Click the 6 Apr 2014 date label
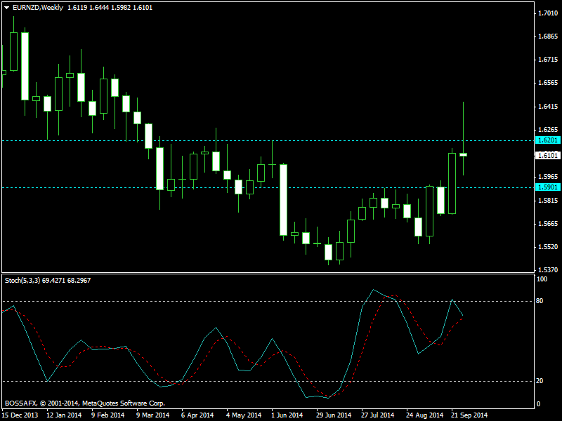 [197, 415]
